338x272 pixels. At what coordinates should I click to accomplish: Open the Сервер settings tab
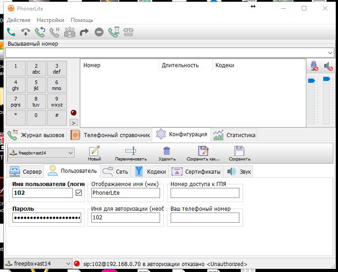(25, 172)
